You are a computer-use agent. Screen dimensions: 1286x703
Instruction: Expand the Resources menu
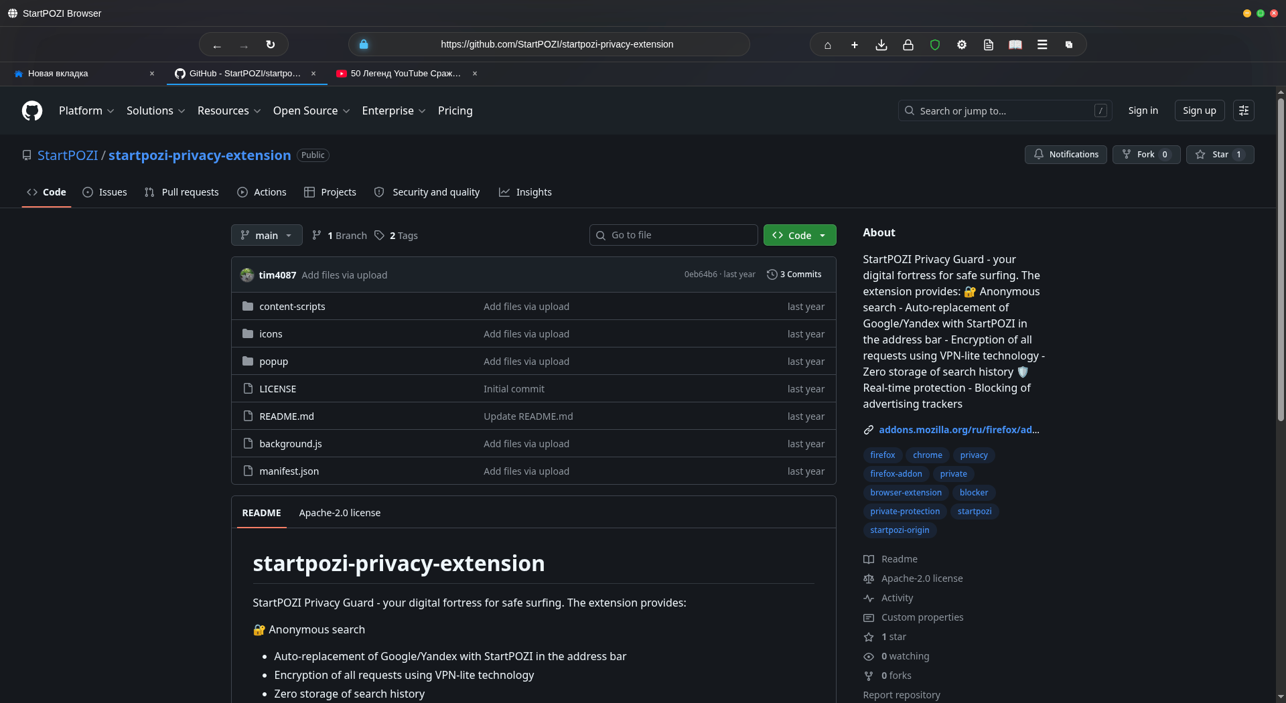click(229, 110)
